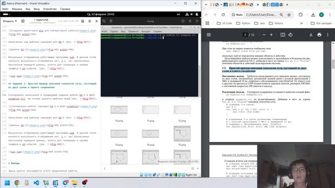Download the PDF from viewer toolbar
Image resolution: width=335 pixels, height=188 pixels.
click(x=311, y=35)
